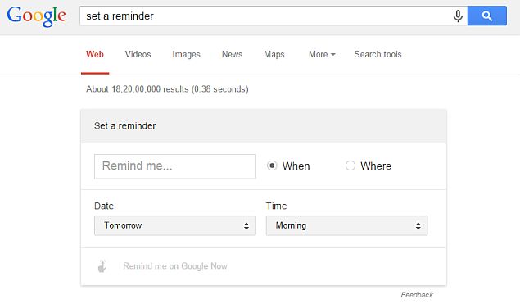Click the Time dropdown arrows icon

[x=418, y=225]
